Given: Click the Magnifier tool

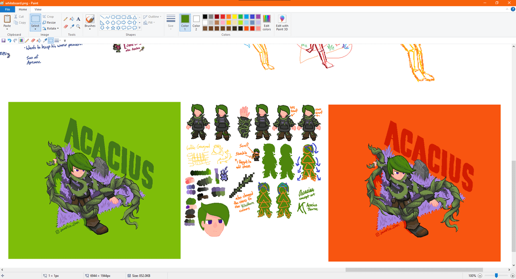Looking at the screenshot, I should tap(78, 27).
